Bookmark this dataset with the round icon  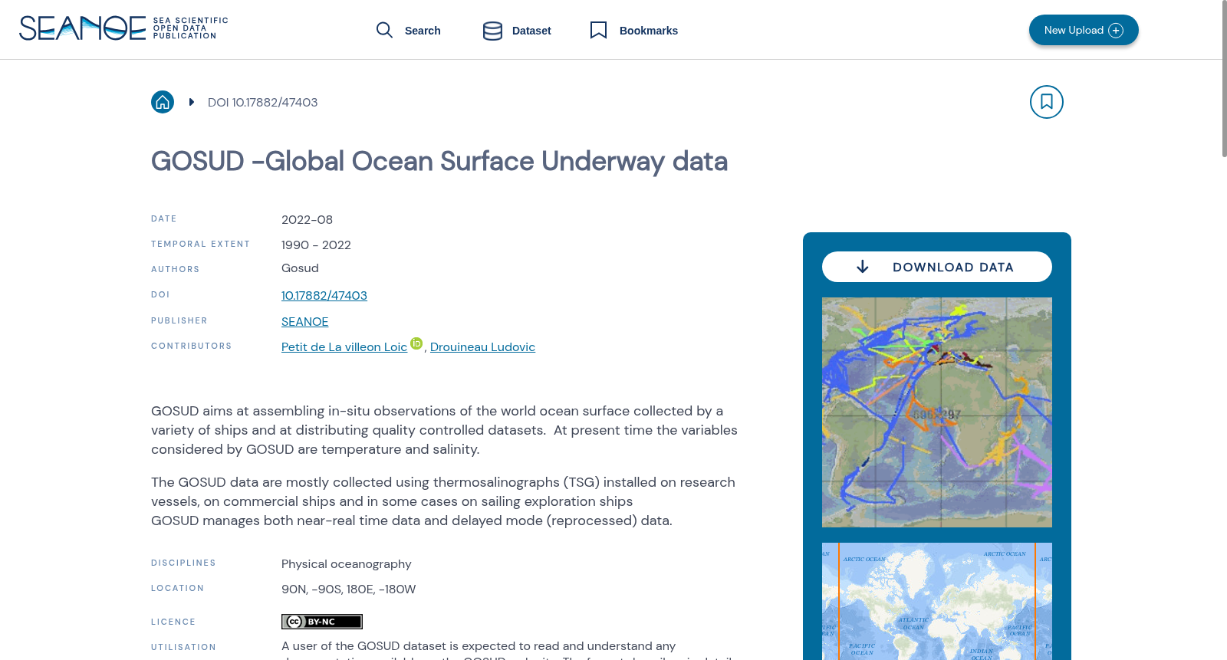pos(1047,102)
